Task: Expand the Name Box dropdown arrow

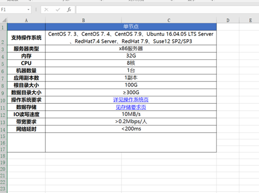Action: pos(29,10)
